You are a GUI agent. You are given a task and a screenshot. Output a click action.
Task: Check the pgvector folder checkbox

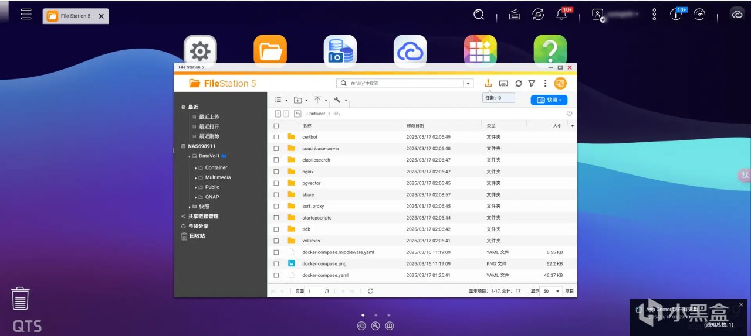point(276,183)
